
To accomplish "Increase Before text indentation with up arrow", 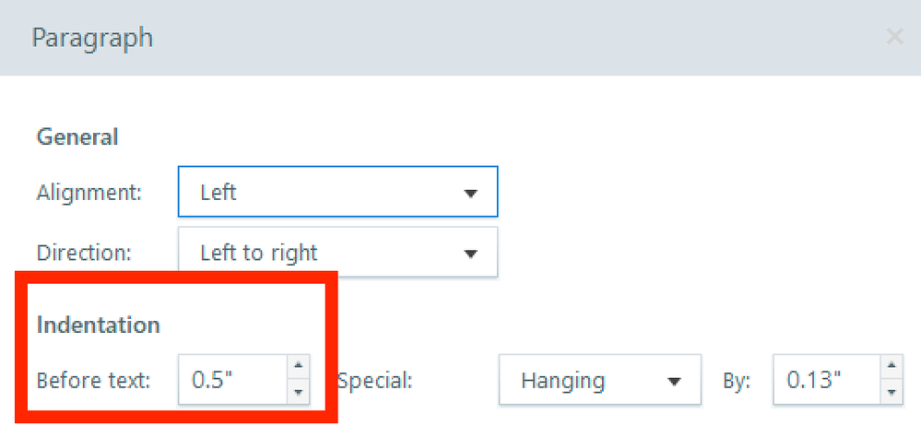I will pos(298,367).
